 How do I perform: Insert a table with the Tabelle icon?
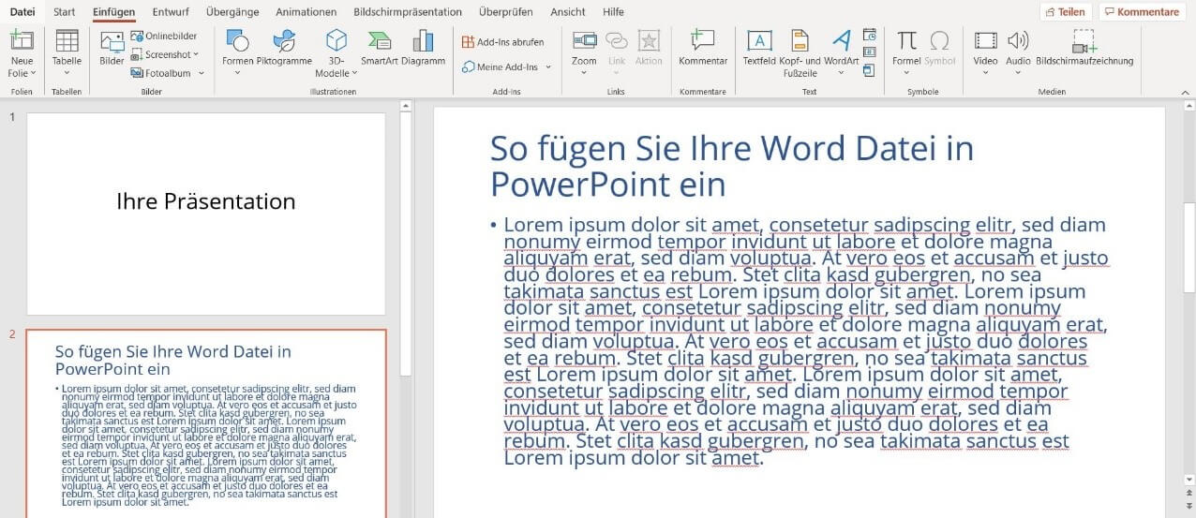67,41
